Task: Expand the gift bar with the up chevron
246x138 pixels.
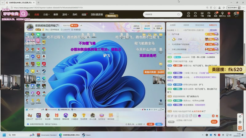Action: 118,117
